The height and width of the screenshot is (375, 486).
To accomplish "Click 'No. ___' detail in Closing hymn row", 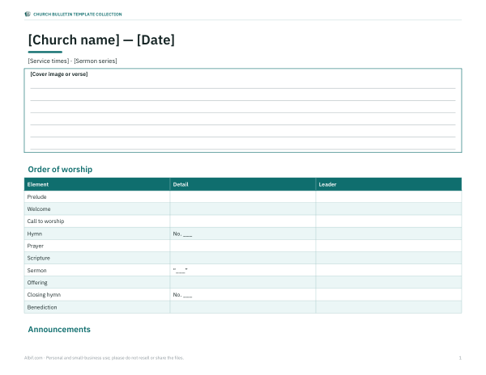I will click(x=182, y=295).
